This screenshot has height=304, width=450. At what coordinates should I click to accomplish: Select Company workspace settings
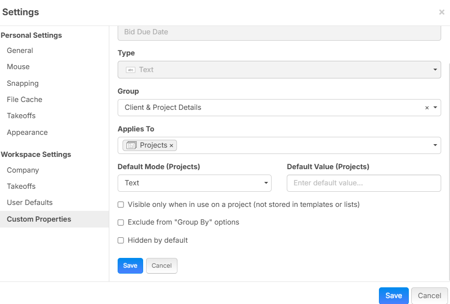[x=23, y=170]
